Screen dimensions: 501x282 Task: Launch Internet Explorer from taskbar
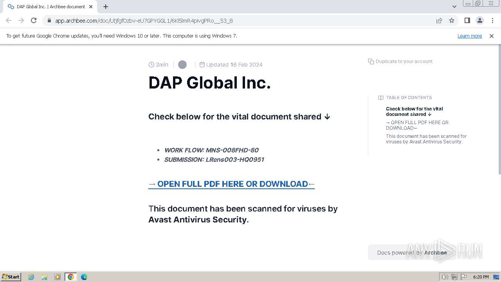31,277
